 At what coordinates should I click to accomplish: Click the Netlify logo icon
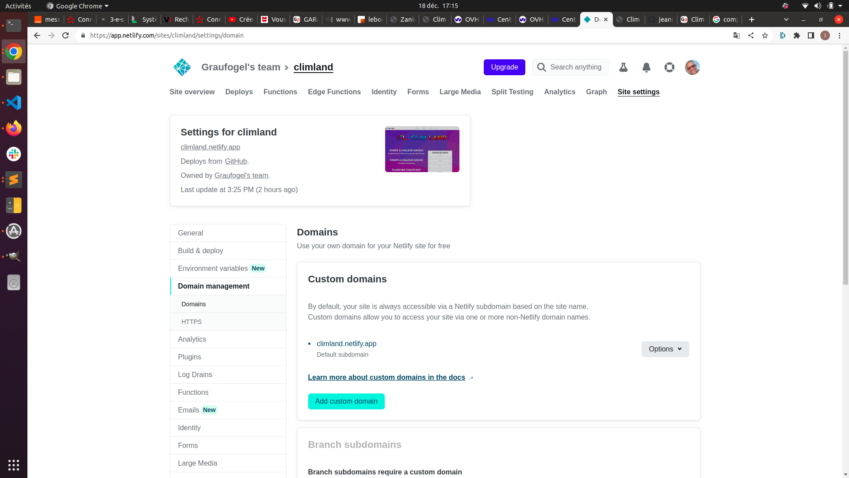(182, 67)
